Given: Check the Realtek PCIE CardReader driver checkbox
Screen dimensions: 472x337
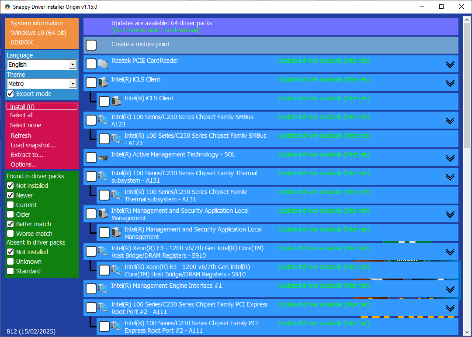Looking at the screenshot, I should (x=91, y=64).
